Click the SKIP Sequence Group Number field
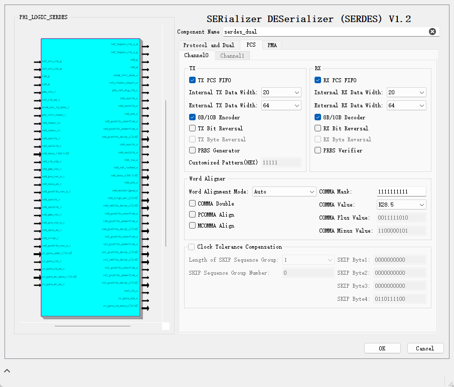 point(309,273)
